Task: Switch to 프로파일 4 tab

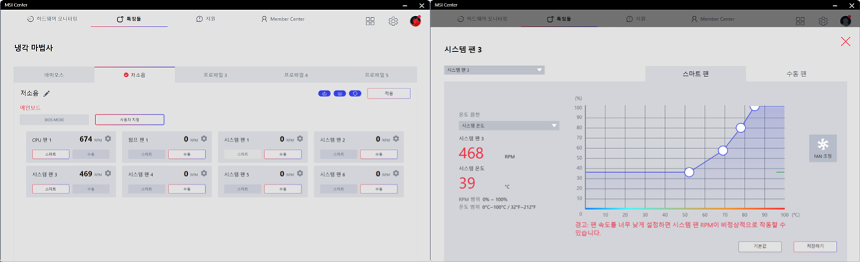Action: point(296,74)
